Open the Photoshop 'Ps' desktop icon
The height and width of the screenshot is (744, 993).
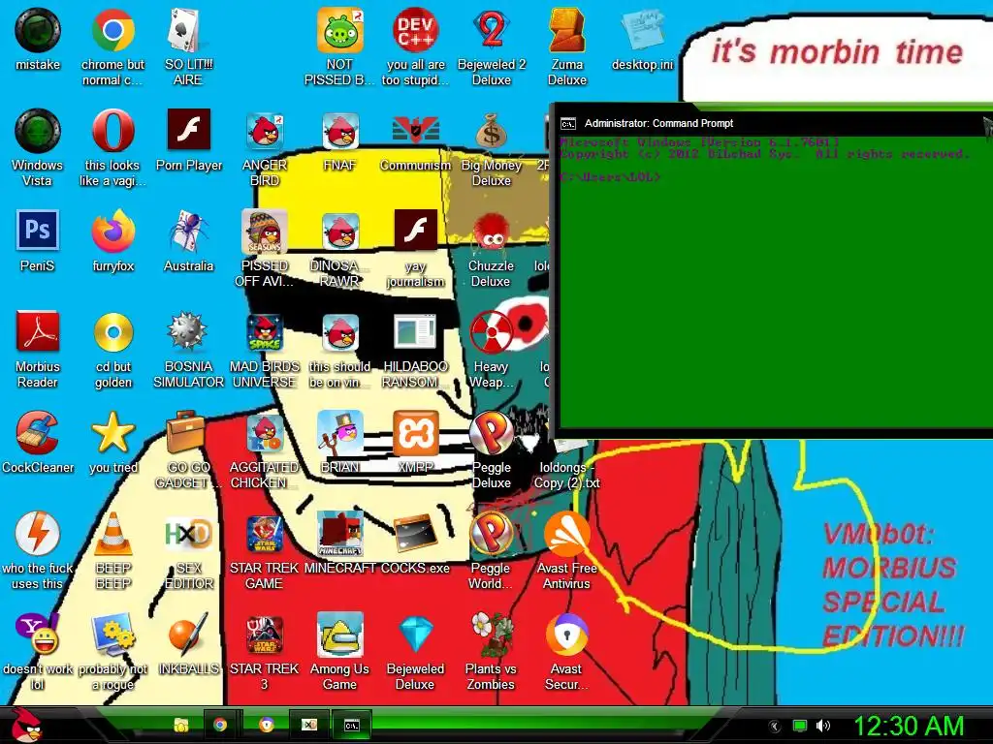pyautogui.click(x=38, y=231)
